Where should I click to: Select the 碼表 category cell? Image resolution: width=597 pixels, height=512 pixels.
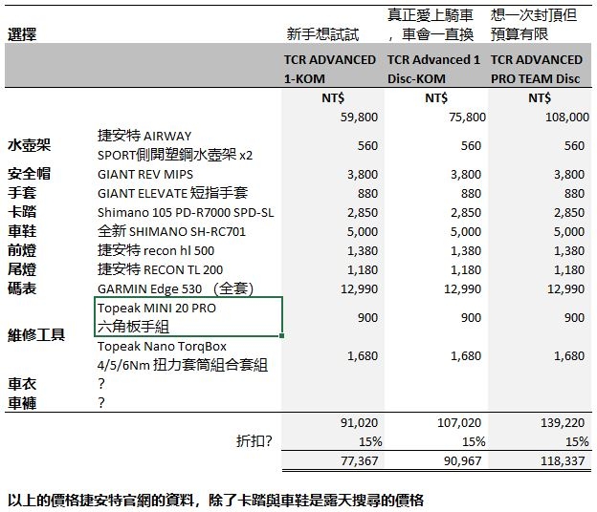click(x=22, y=288)
